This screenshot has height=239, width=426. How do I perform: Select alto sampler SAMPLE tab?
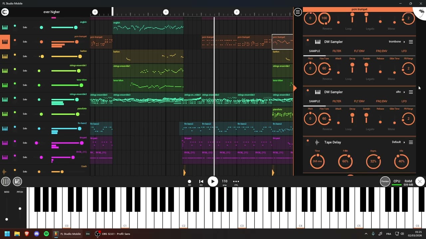point(315,101)
